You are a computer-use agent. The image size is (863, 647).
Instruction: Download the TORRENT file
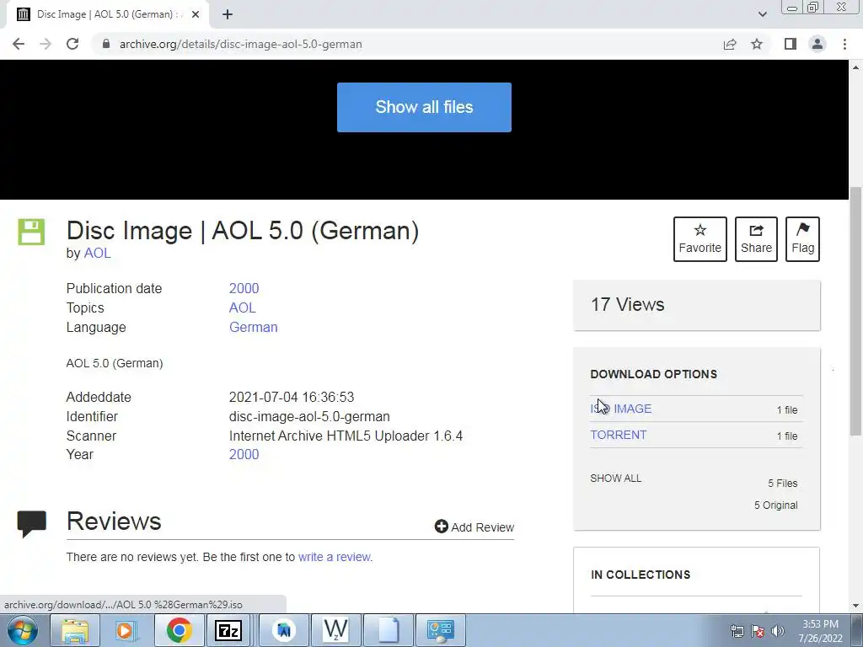coord(618,435)
